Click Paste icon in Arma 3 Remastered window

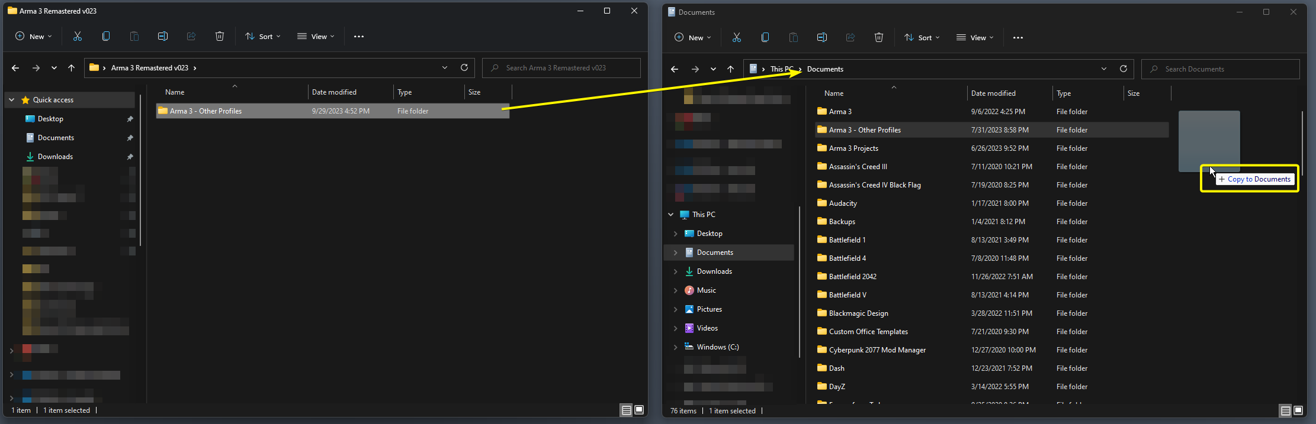134,36
